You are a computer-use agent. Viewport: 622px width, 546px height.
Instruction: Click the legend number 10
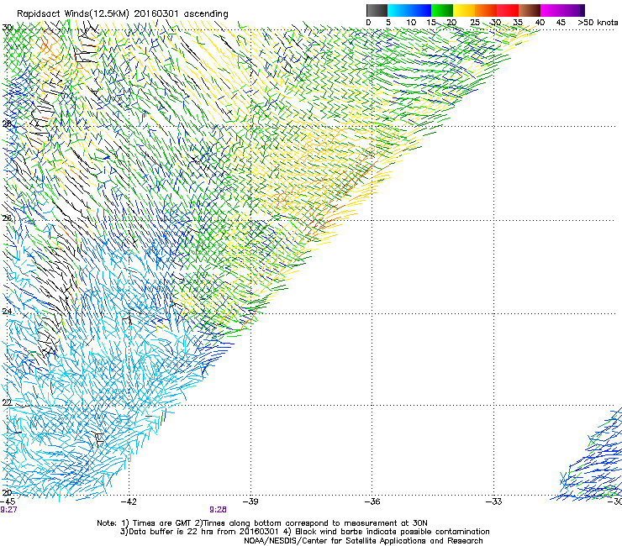click(411, 23)
